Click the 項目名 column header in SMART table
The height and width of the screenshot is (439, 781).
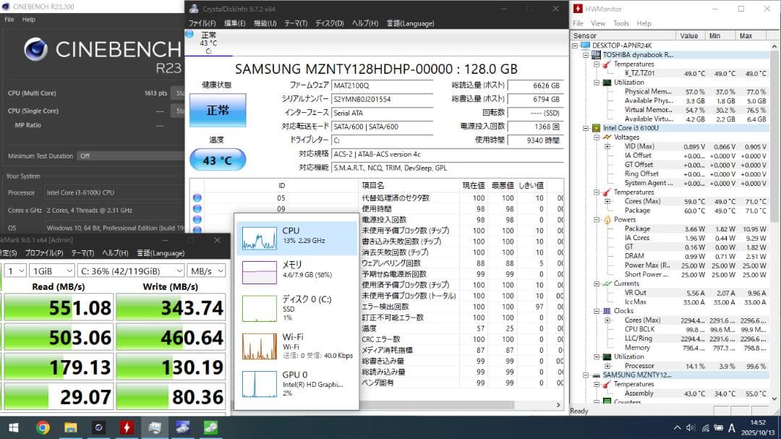[x=409, y=185]
